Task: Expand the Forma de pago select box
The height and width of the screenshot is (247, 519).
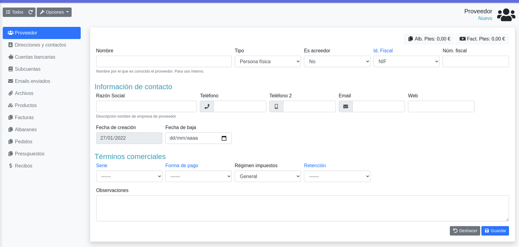Action: coord(199,176)
